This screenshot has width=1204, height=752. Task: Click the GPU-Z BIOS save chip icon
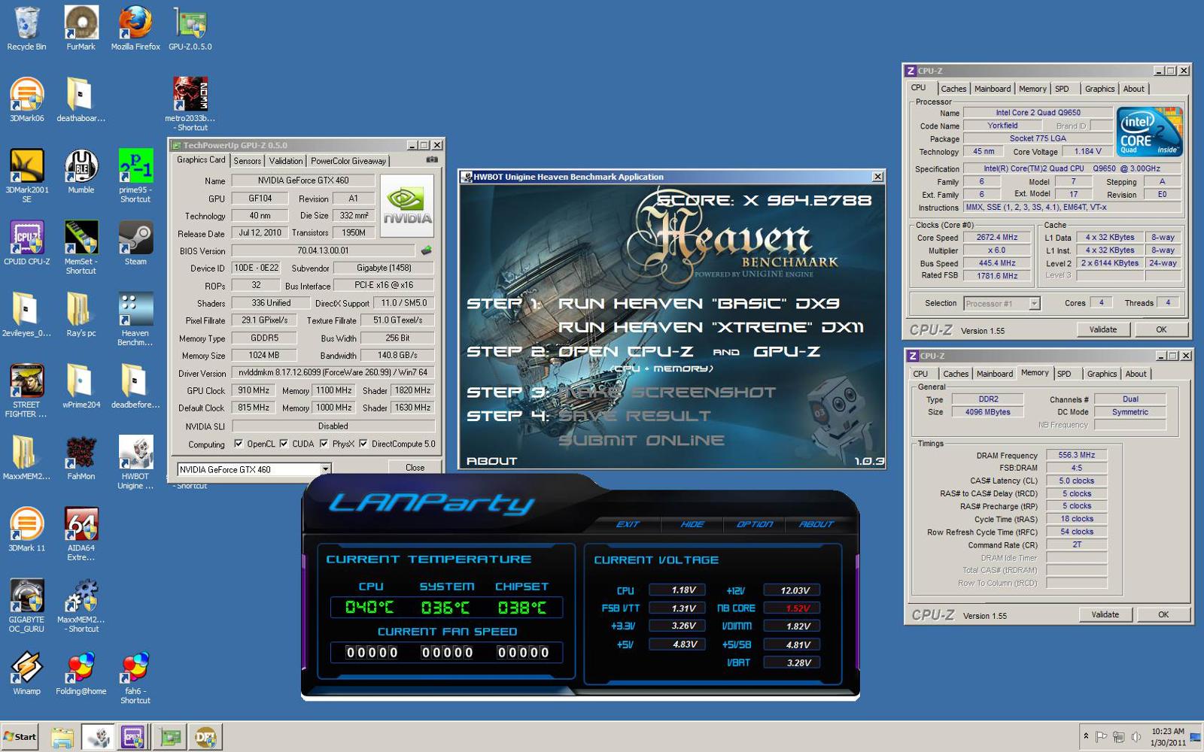click(x=426, y=250)
